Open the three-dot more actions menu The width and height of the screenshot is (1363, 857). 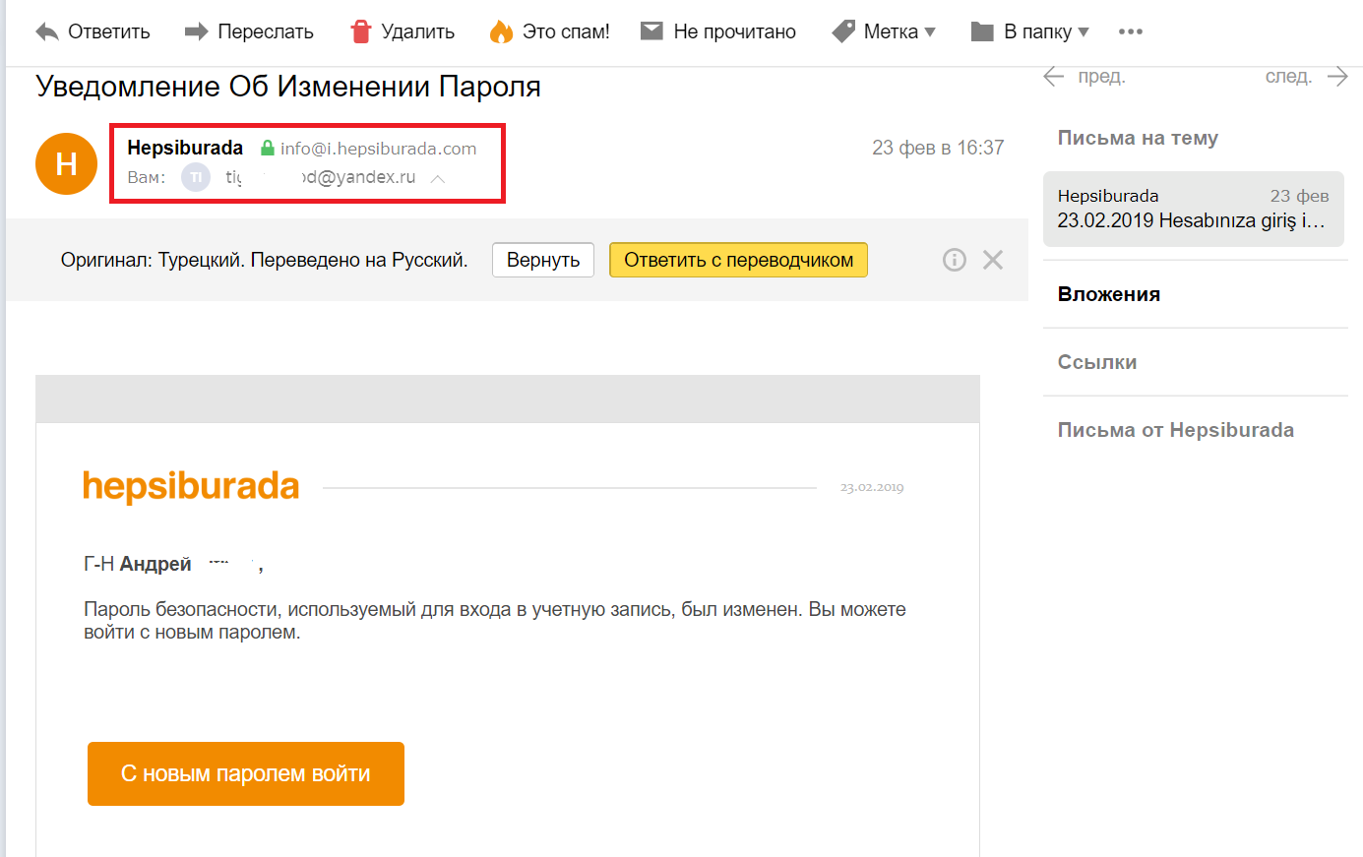[x=1131, y=31]
